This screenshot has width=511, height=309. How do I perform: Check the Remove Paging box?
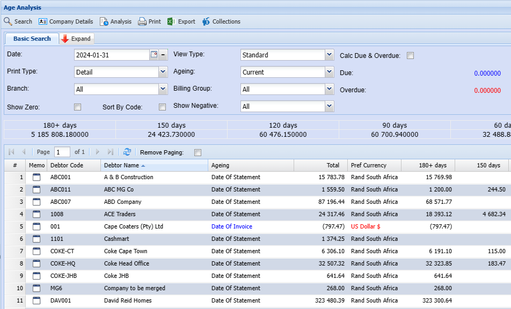click(x=198, y=153)
